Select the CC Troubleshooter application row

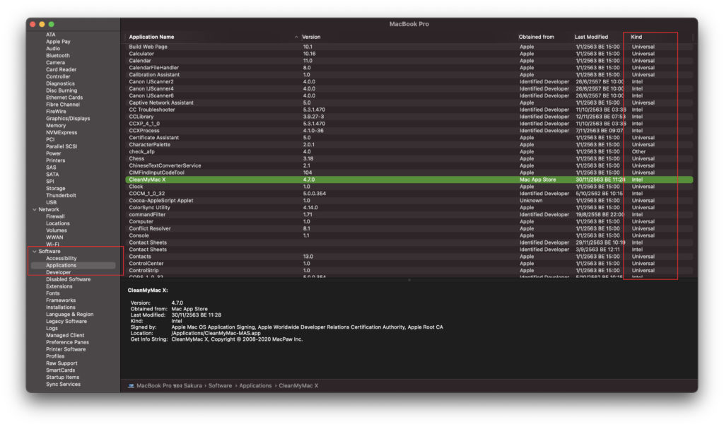click(x=152, y=110)
